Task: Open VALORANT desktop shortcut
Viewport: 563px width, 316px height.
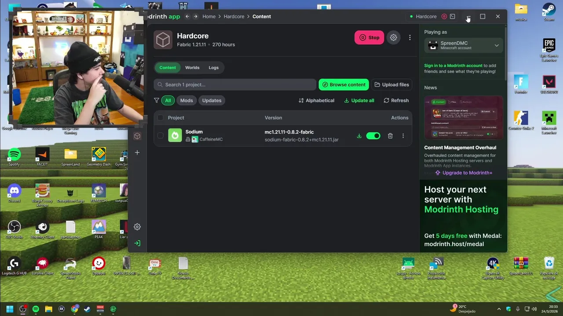Action: click(x=549, y=85)
